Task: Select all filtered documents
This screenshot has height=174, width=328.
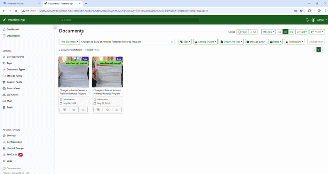Action: pyautogui.click(x=253, y=32)
